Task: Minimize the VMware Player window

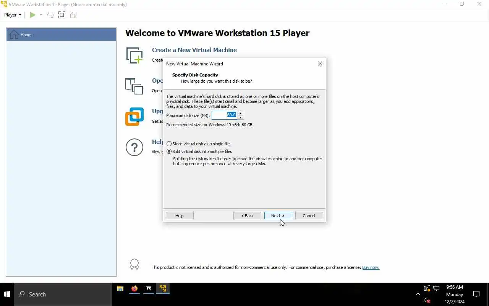Action: (x=445, y=4)
